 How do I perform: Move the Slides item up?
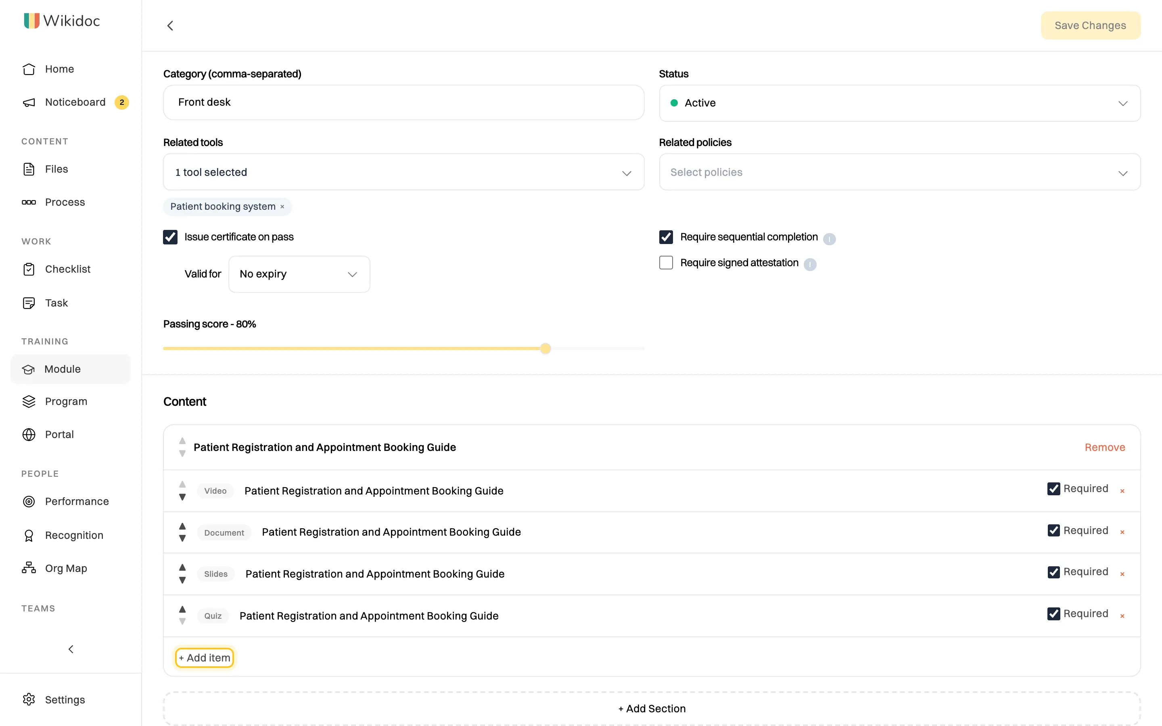pos(182,567)
